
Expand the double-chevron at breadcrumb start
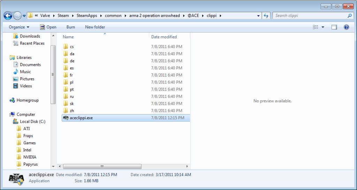(36, 16)
